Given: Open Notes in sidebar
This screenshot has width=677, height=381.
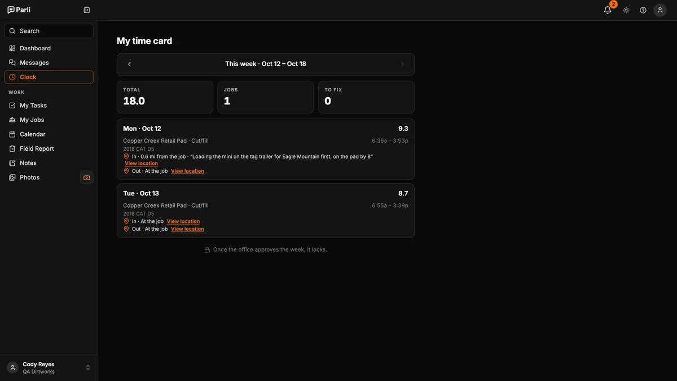Looking at the screenshot, I should (x=49, y=163).
